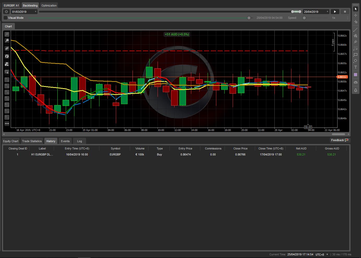This screenshot has width=361, height=258.
Task: Open the Equity Chart tab
Action: coord(11,141)
